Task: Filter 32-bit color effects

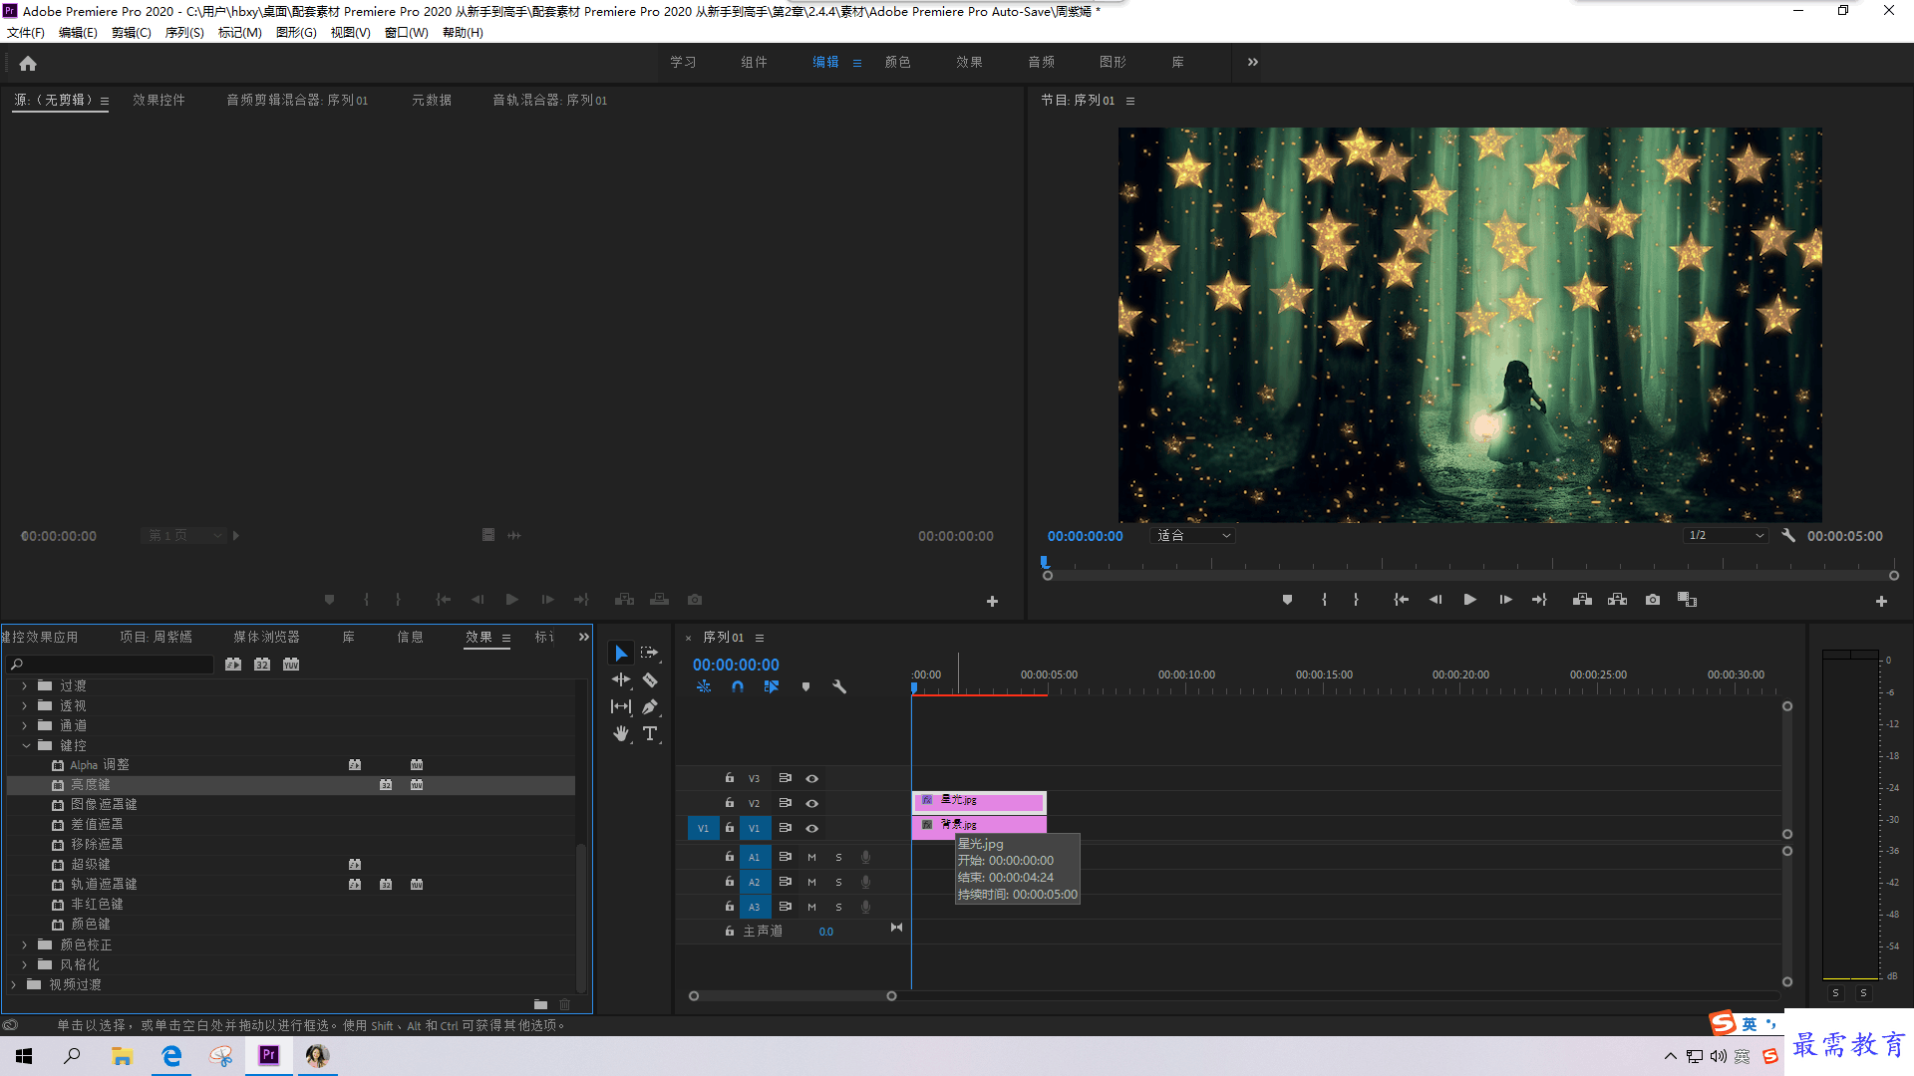Action: (262, 665)
